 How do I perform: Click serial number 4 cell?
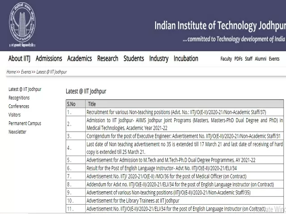tap(76, 148)
